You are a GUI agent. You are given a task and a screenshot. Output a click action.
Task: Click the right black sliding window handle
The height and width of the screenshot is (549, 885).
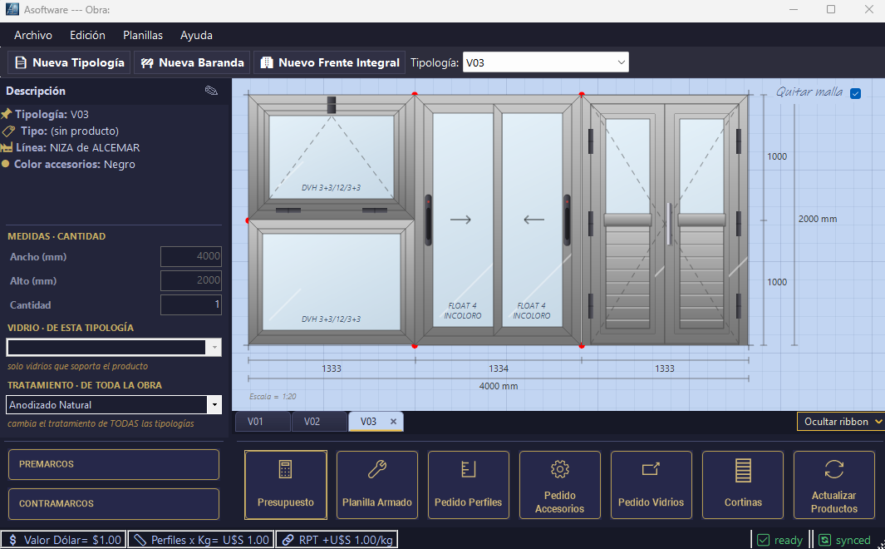point(567,220)
